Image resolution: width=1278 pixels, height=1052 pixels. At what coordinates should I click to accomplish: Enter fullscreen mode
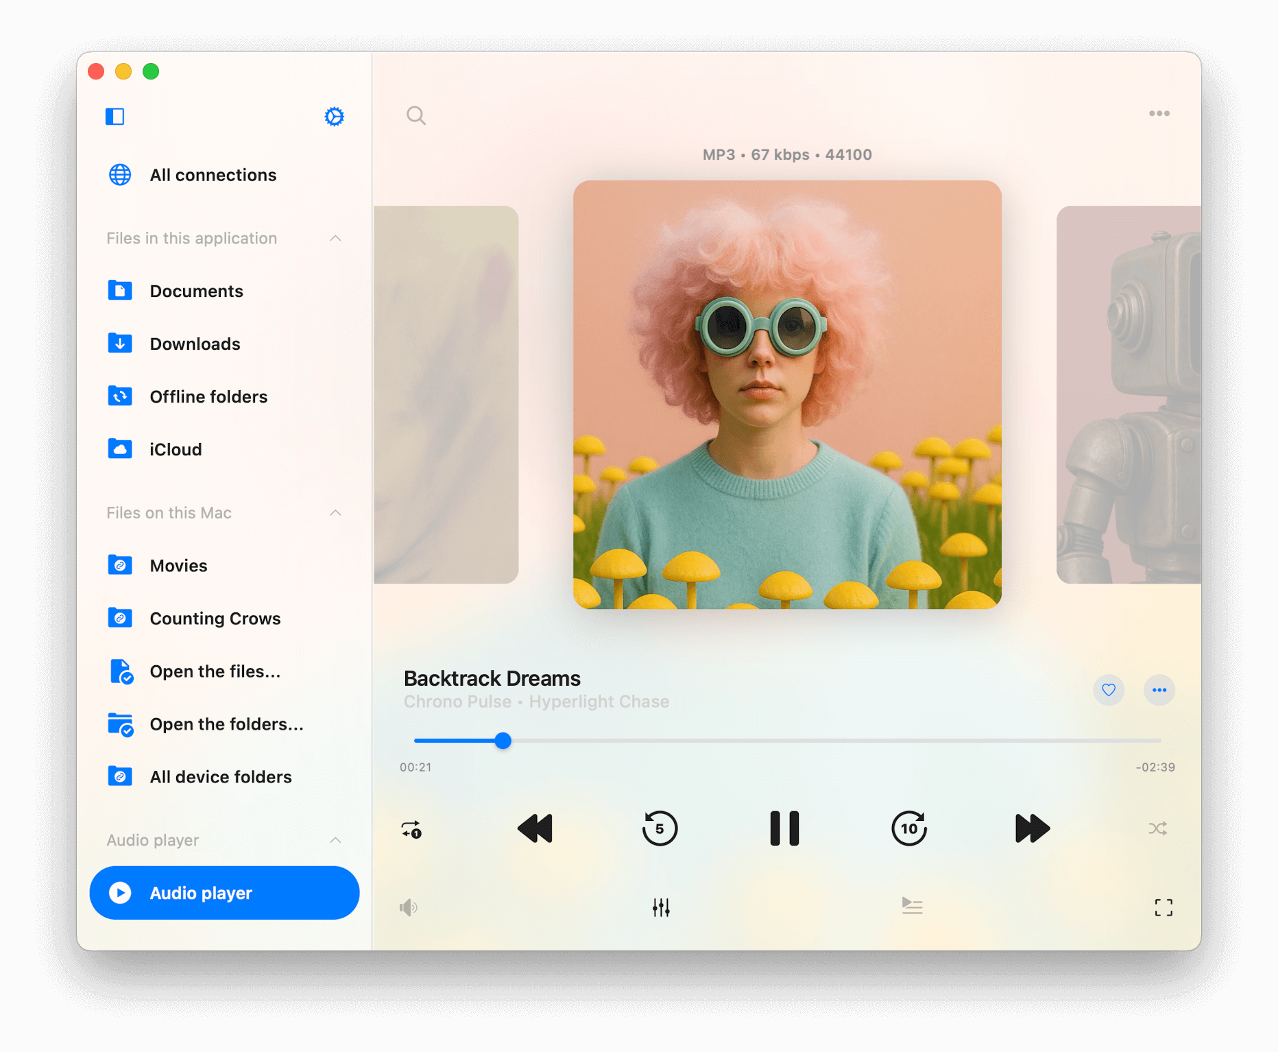coord(1164,907)
